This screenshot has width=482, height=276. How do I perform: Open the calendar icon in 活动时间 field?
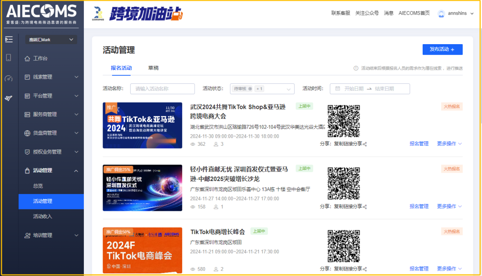pos(337,89)
